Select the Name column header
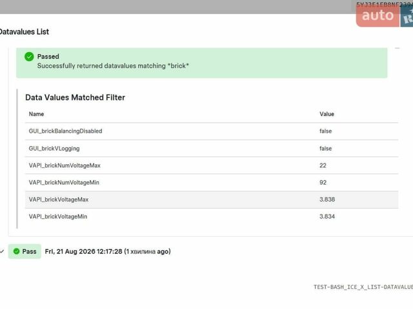Image resolution: width=413 pixels, height=309 pixels. click(36, 114)
